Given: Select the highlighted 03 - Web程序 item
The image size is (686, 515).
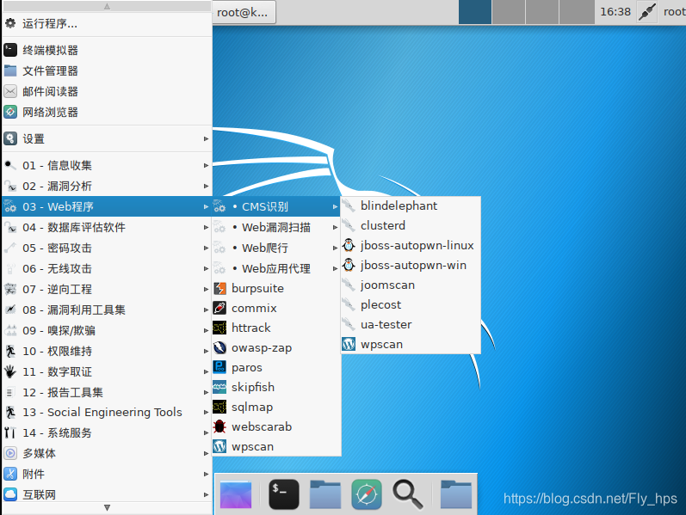Looking at the screenshot, I should [107, 206].
